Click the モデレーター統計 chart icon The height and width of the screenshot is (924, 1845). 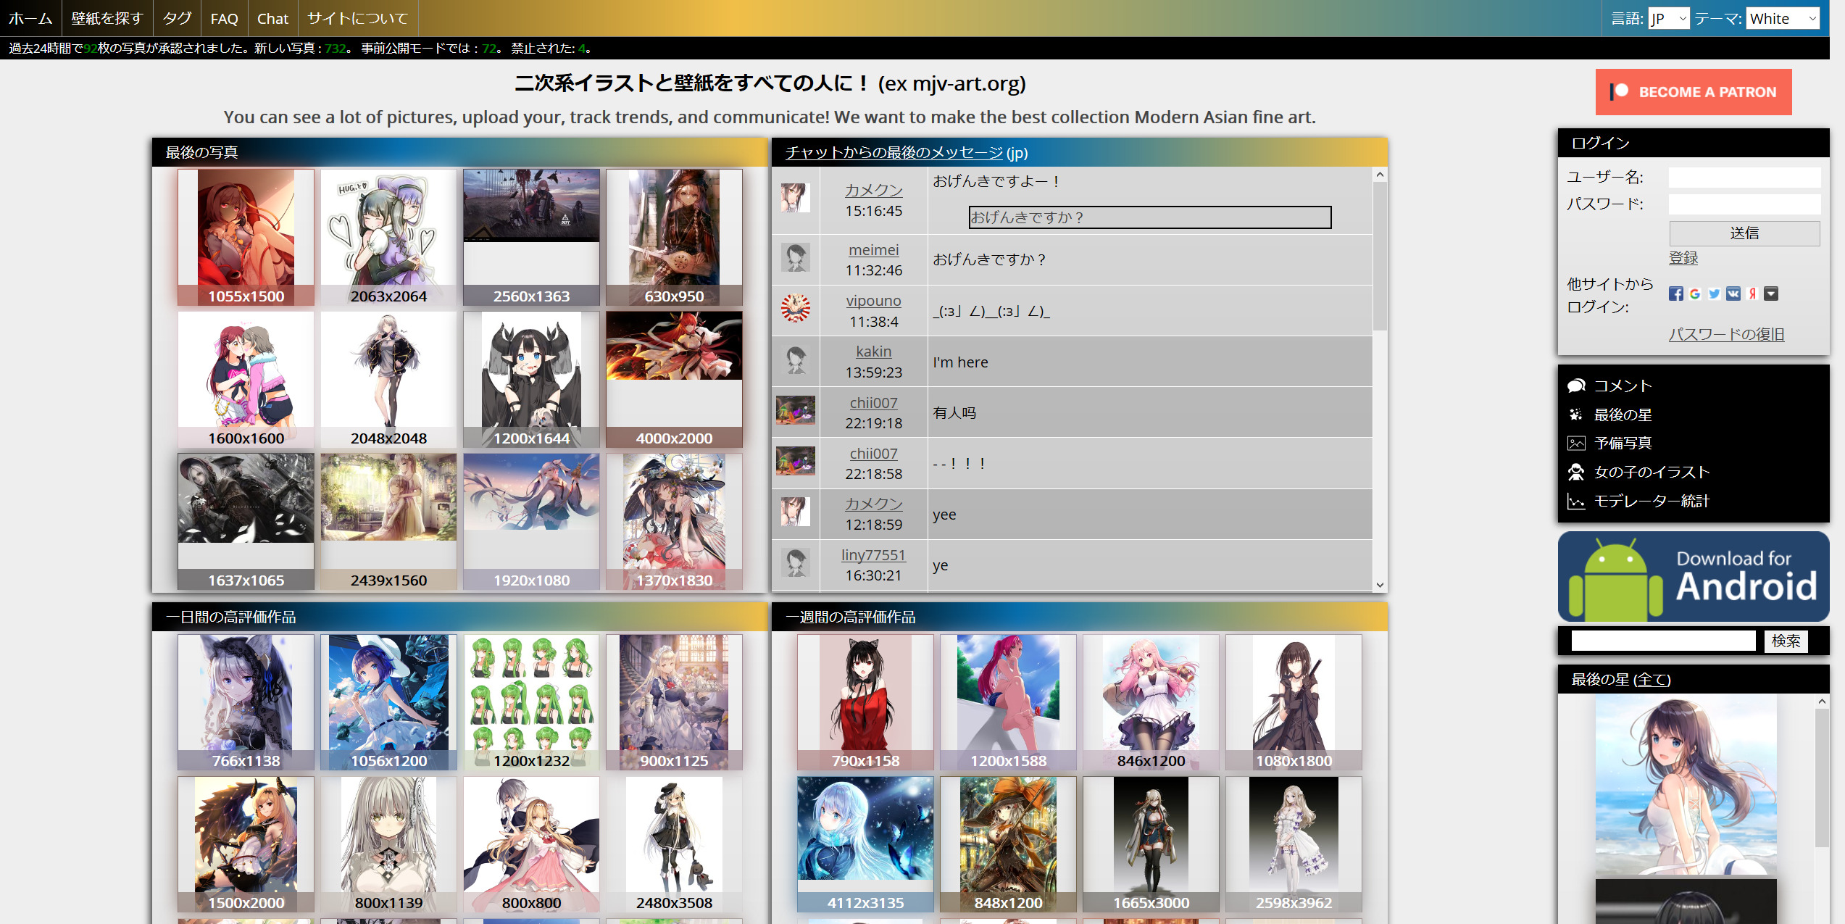pos(1576,501)
